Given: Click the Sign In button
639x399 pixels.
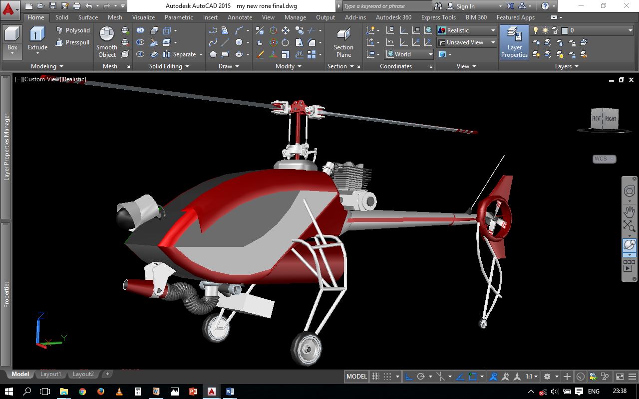Looking at the screenshot, I should pos(465,6).
